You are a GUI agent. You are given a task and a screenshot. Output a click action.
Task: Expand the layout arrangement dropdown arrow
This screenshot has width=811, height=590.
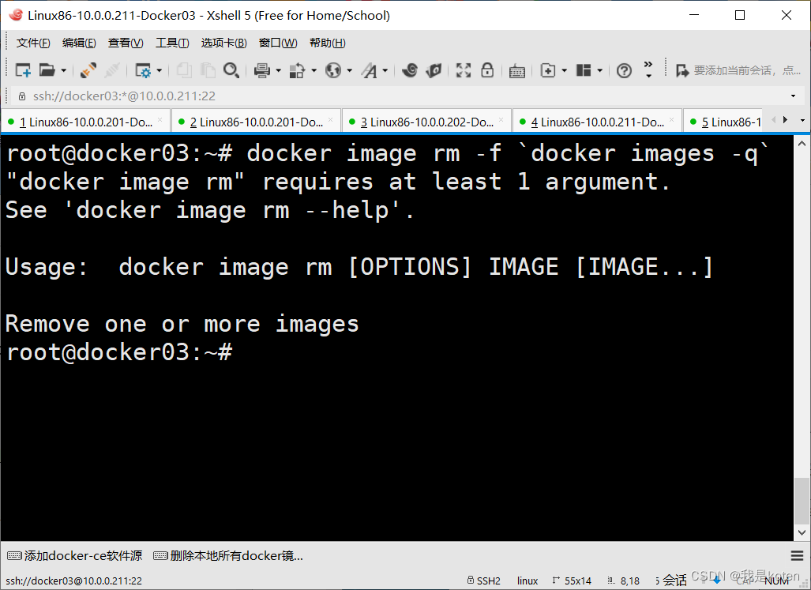click(600, 70)
